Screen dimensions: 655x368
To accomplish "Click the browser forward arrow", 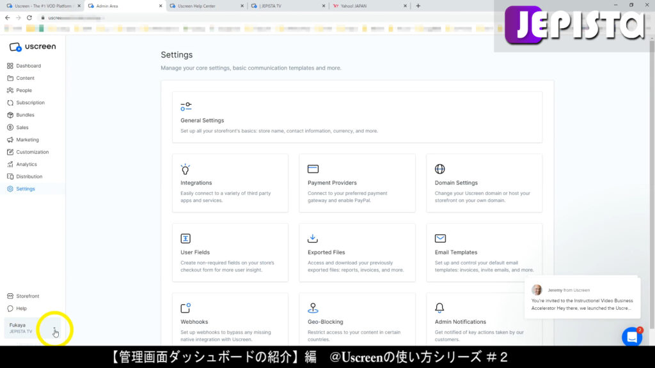I will point(19,18).
